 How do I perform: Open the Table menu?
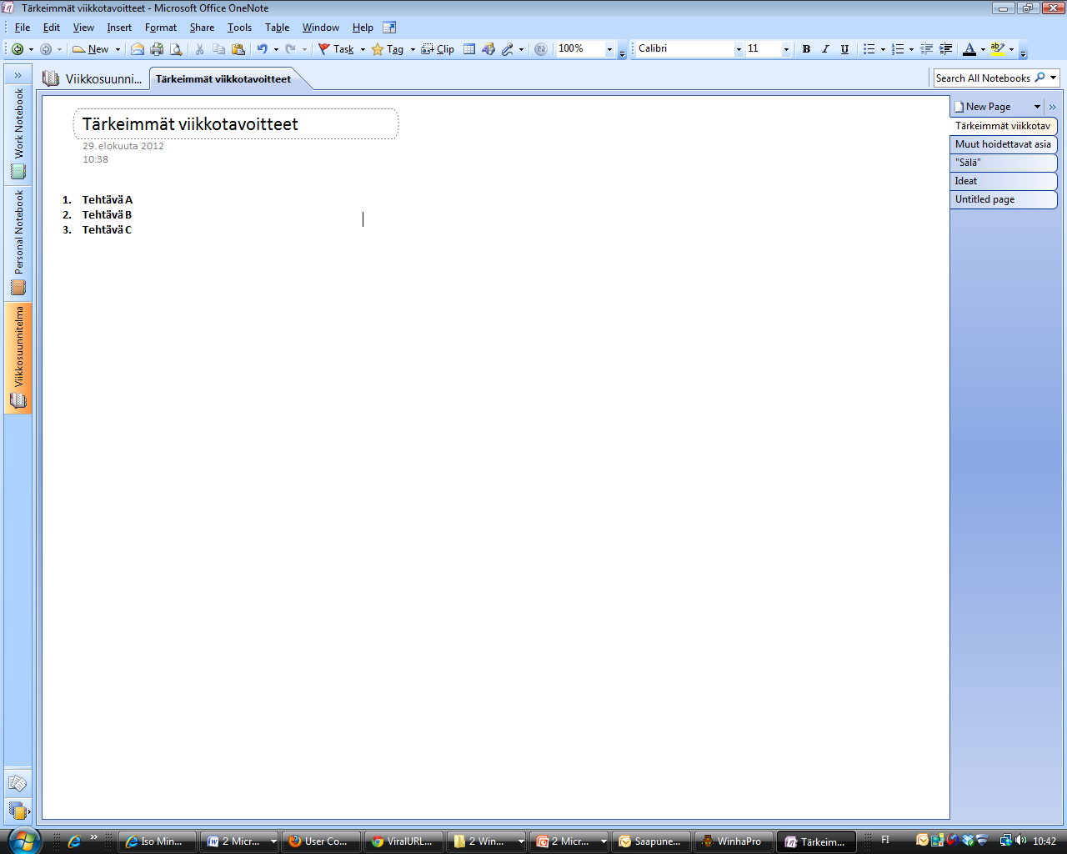coord(277,28)
